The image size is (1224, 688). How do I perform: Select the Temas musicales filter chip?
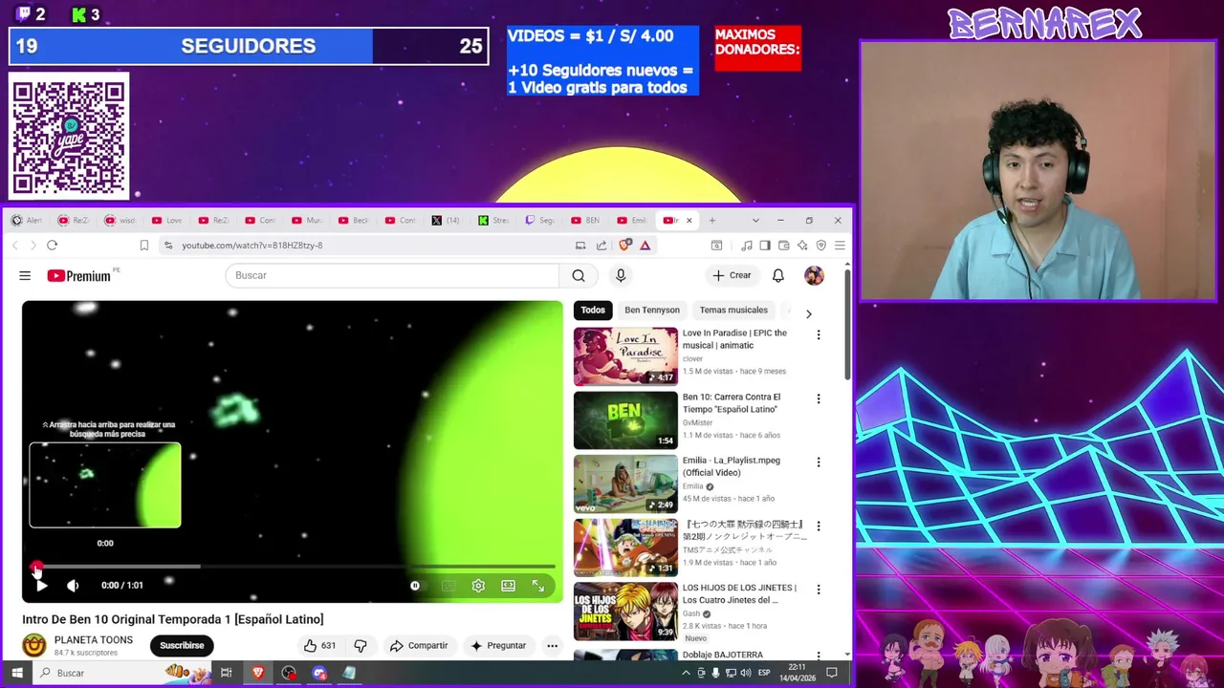[x=733, y=311]
